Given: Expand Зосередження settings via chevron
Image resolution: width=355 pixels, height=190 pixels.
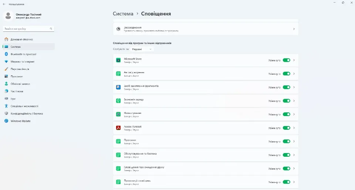Looking at the screenshot, I should 294,29.
